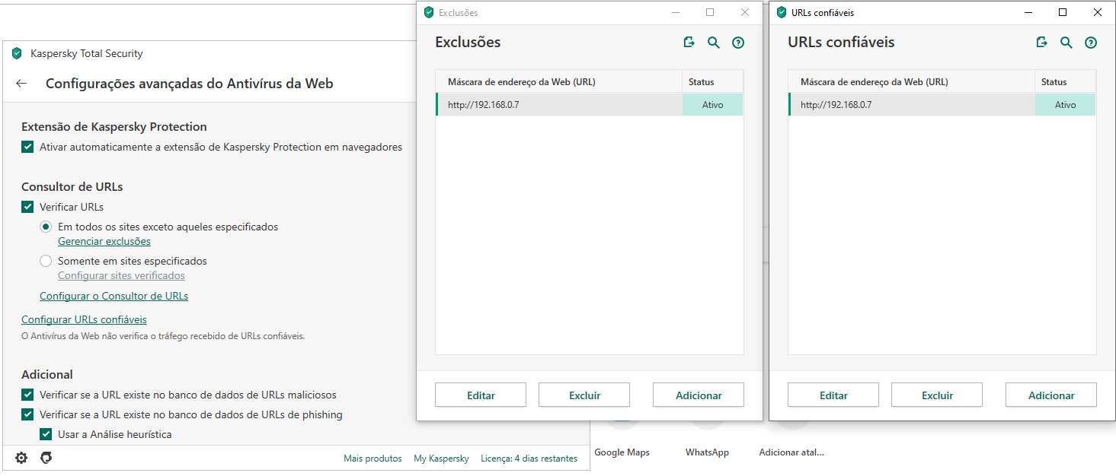The image size is (1116, 476).
Task: Click export icon in Exclusões window
Action: click(x=689, y=43)
